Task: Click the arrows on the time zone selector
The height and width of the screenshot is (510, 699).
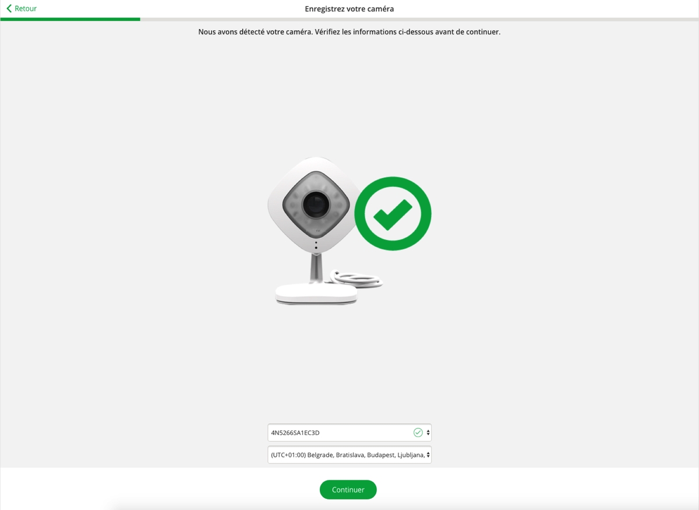Action: point(428,455)
